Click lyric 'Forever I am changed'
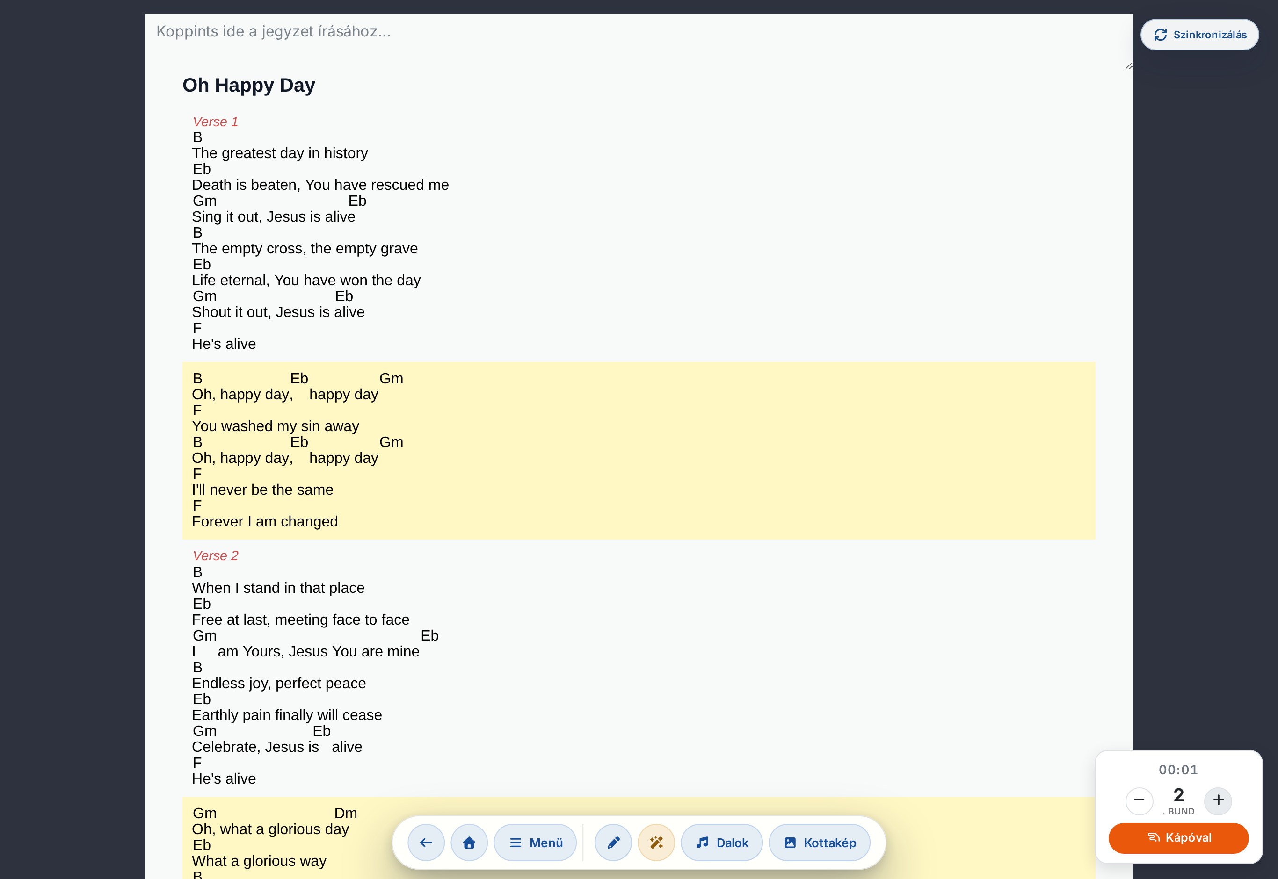The height and width of the screenshot is (879, 1278). [x=265, y=522]
